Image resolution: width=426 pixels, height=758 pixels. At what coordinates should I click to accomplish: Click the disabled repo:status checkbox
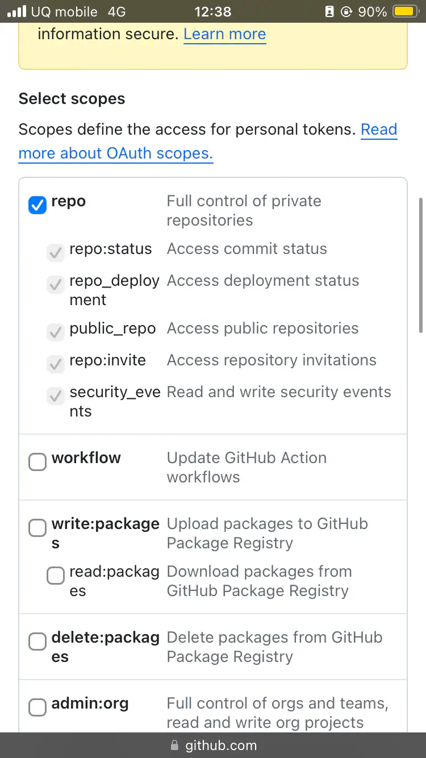coord(56,253)
